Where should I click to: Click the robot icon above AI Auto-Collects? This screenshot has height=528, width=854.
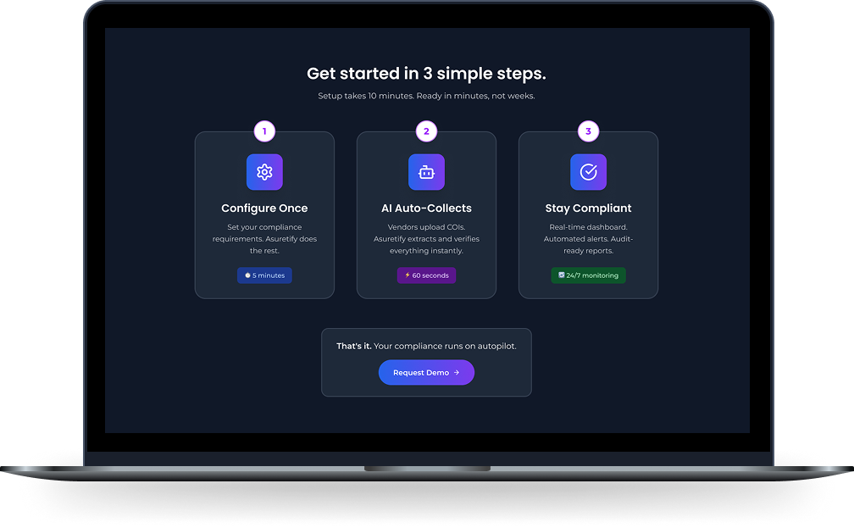(x=426, y=172)
